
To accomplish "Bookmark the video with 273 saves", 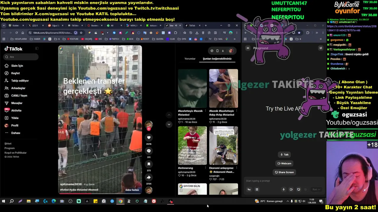I will [x=149, y=164].
